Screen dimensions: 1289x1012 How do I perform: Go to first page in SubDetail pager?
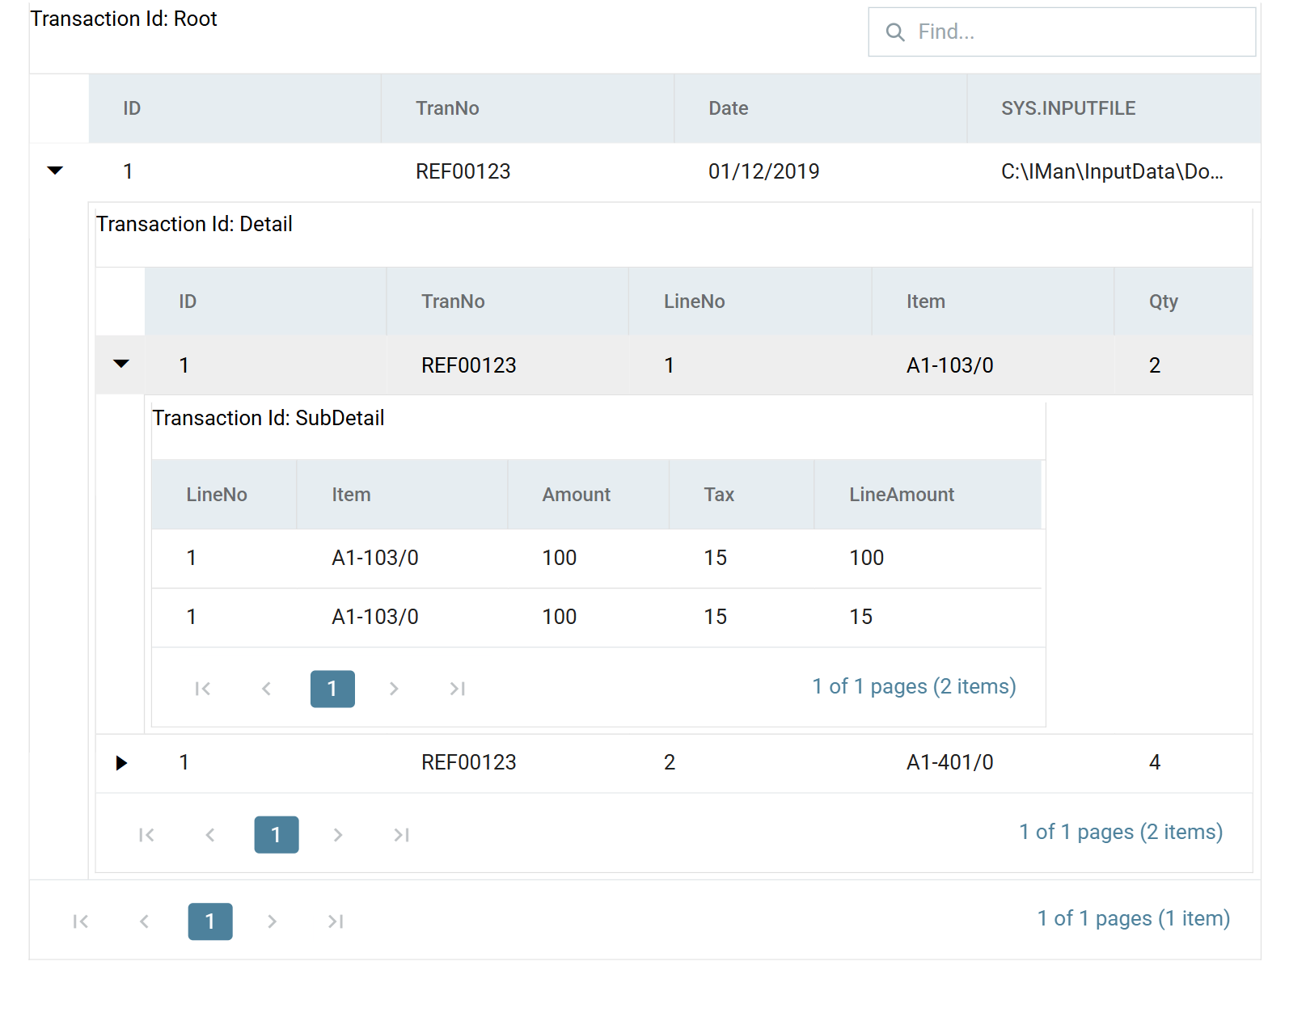(x=203, y=689)
